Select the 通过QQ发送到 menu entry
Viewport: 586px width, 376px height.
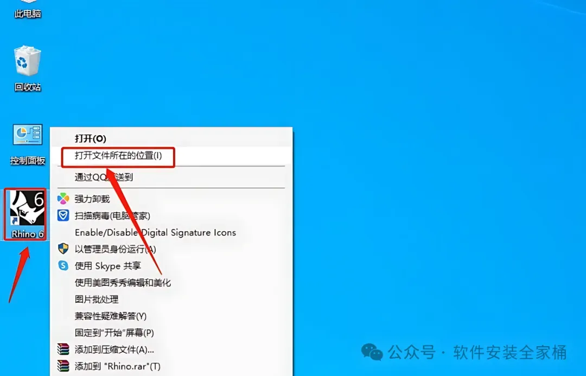171,177
